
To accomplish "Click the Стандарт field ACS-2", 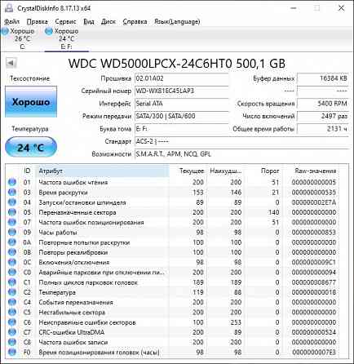I will click(x=241, y=141).
